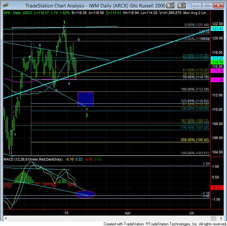The image size is (227, 226).
Task: Select the MACD (12,26,9,Green,Red,DarkGray) label
Action: (x=33, y=159)
